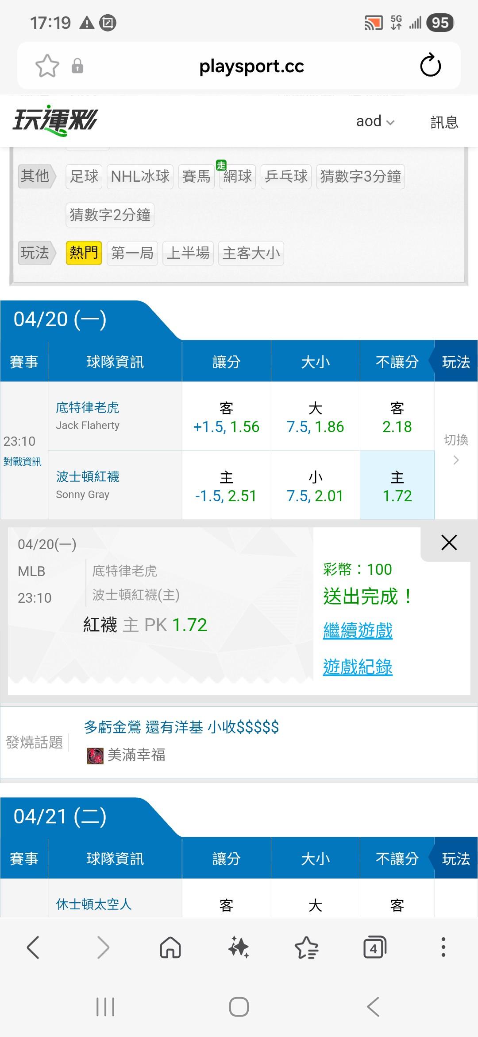
Task: Tap Android home button
Action: coord(239,1007)
